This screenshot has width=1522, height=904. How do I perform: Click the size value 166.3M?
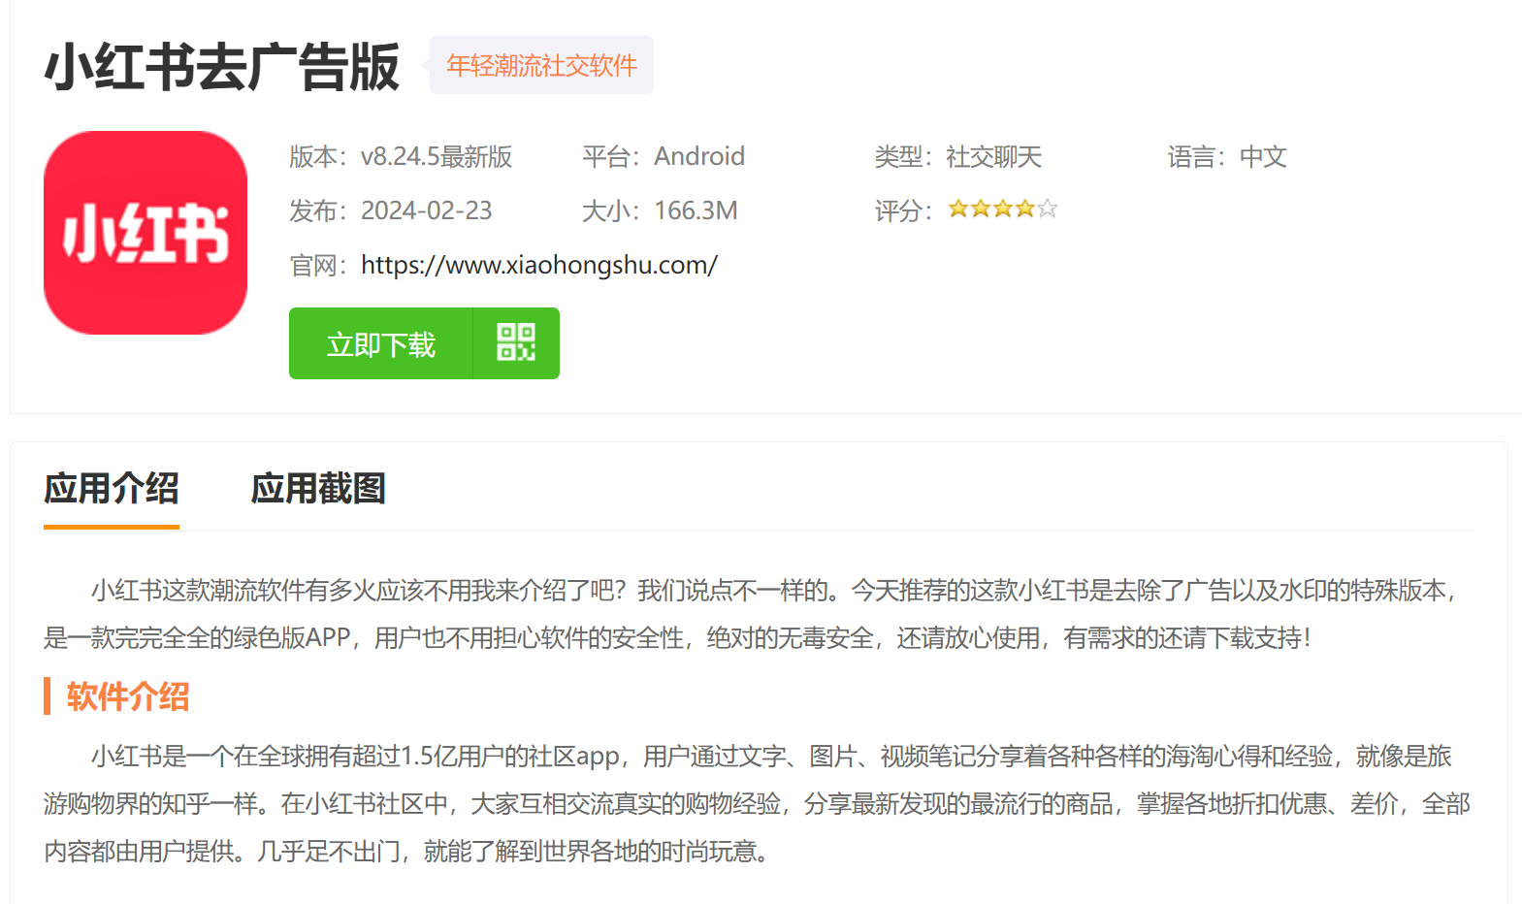(696, 210)
